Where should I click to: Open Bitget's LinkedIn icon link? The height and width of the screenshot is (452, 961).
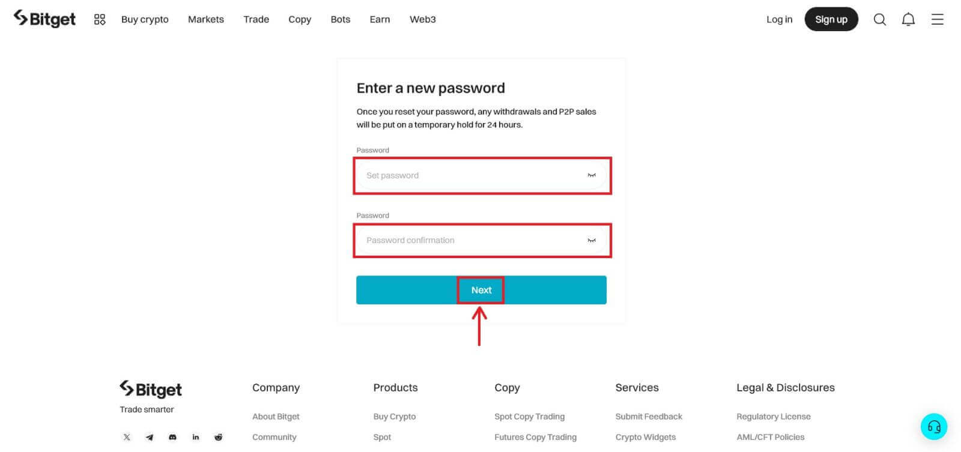(x=195, y=437)
